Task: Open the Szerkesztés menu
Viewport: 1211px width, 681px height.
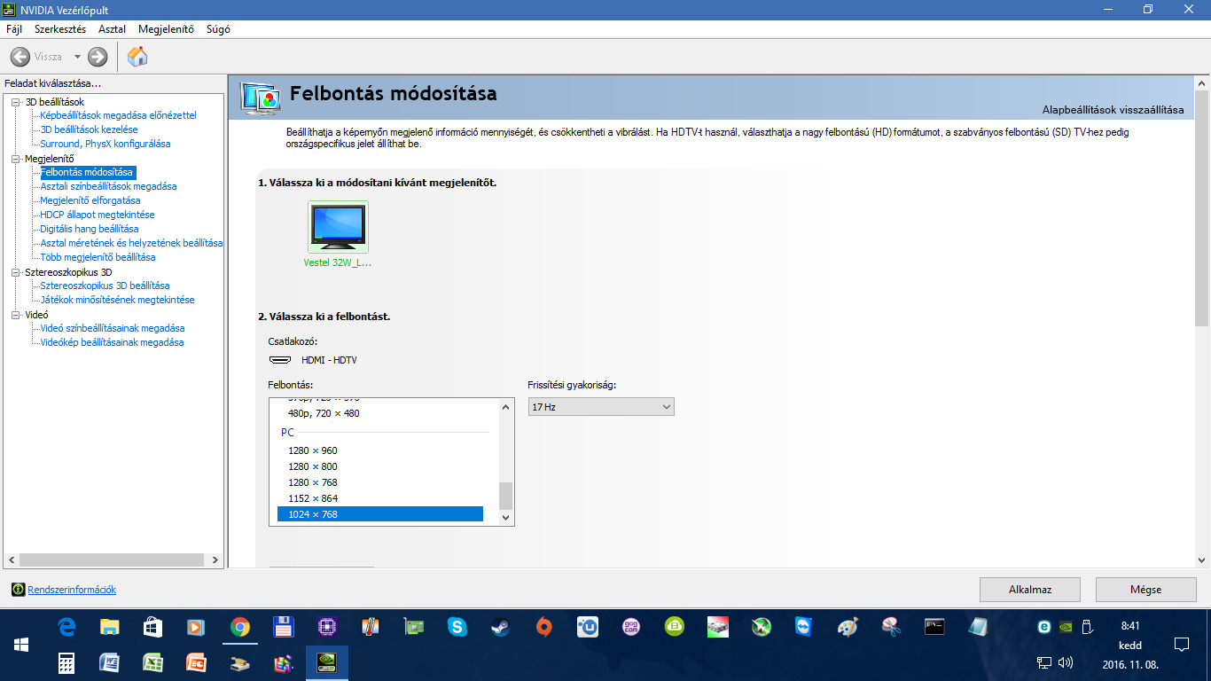Action: [60, 28]
